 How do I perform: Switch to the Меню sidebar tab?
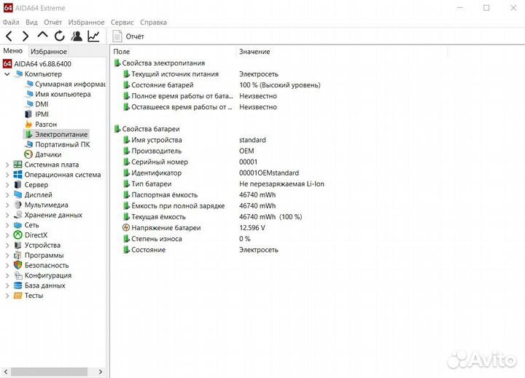(12, 51)
